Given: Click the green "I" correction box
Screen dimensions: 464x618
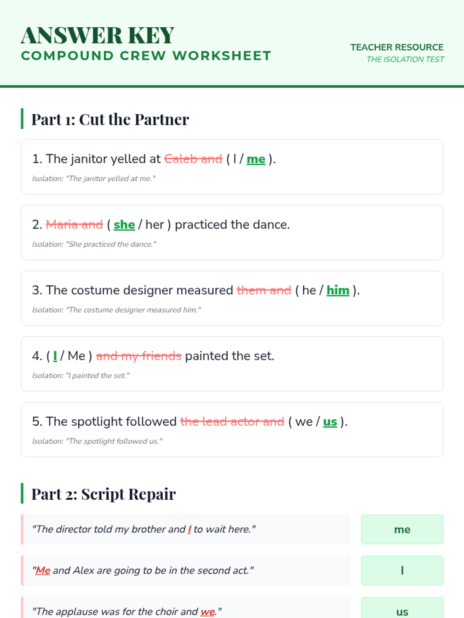Looking at the screenshot, I should [x=402, y=570].
